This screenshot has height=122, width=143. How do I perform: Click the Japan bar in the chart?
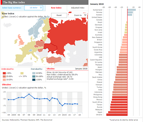[122, 67]
